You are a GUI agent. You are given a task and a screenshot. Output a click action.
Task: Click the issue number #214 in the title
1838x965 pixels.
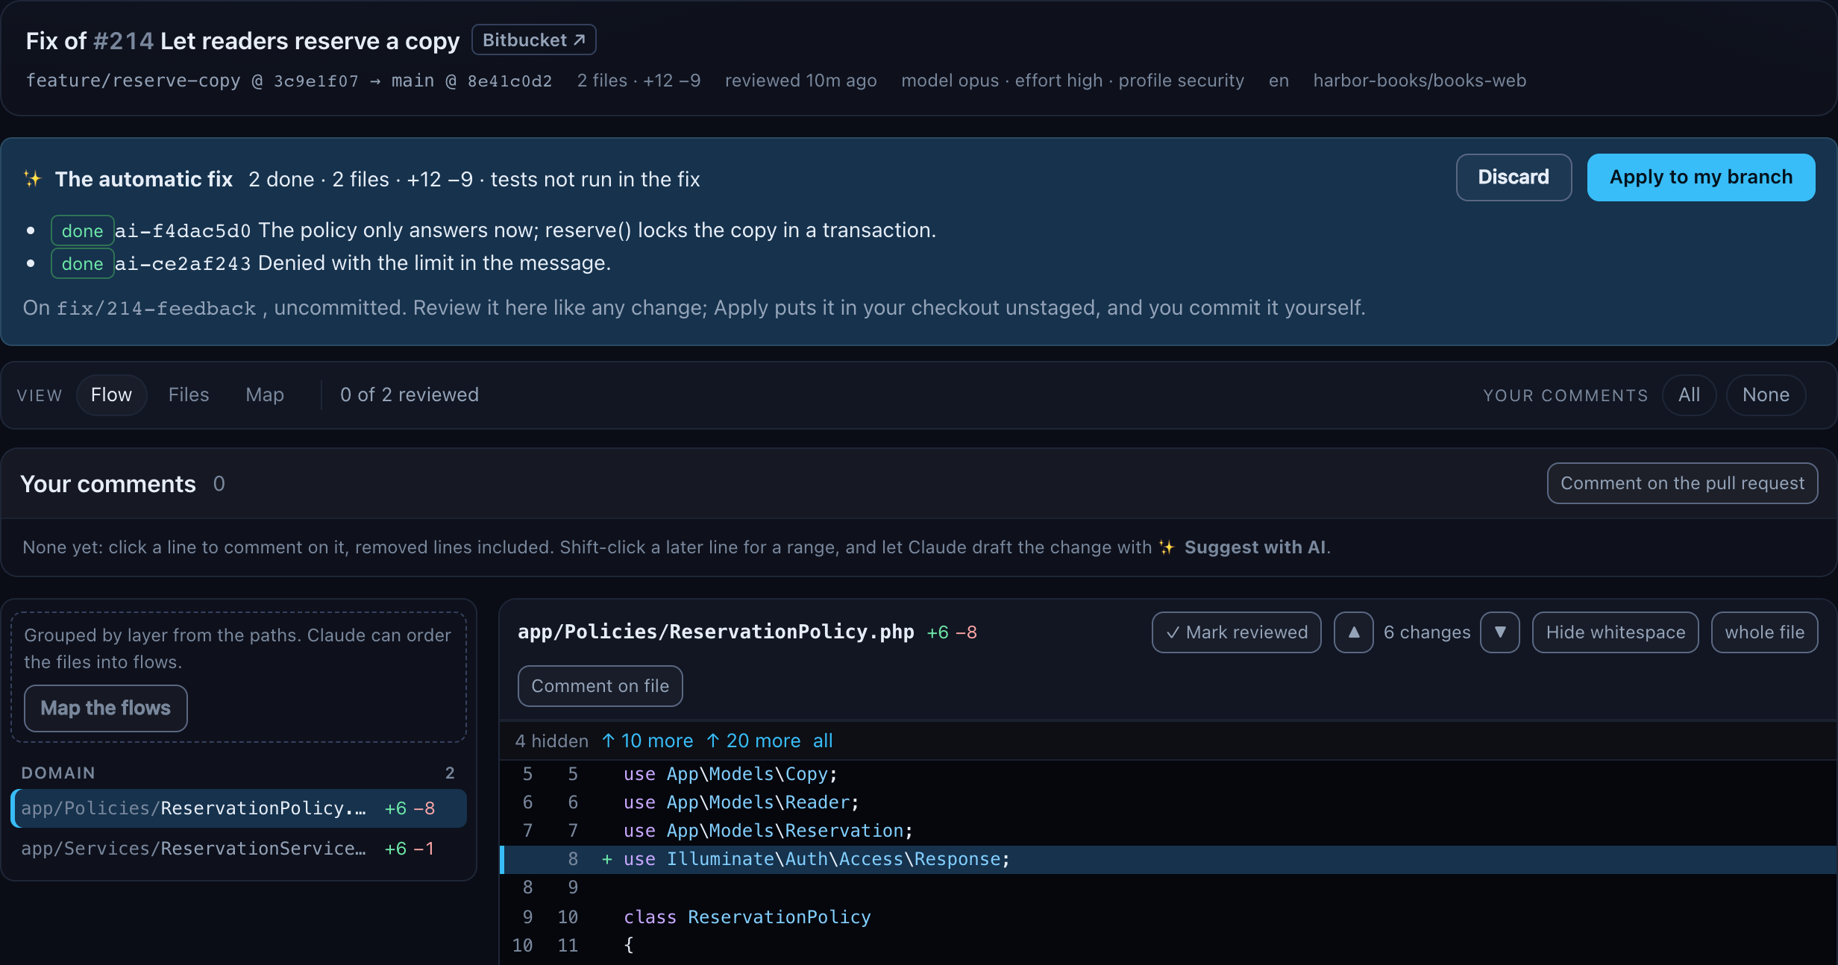pos(123,40)
